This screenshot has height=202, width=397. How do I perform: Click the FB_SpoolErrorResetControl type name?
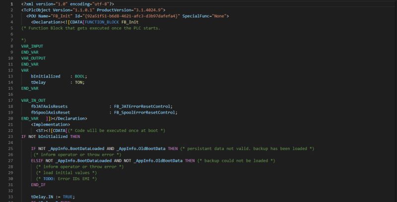pos(144,113)
